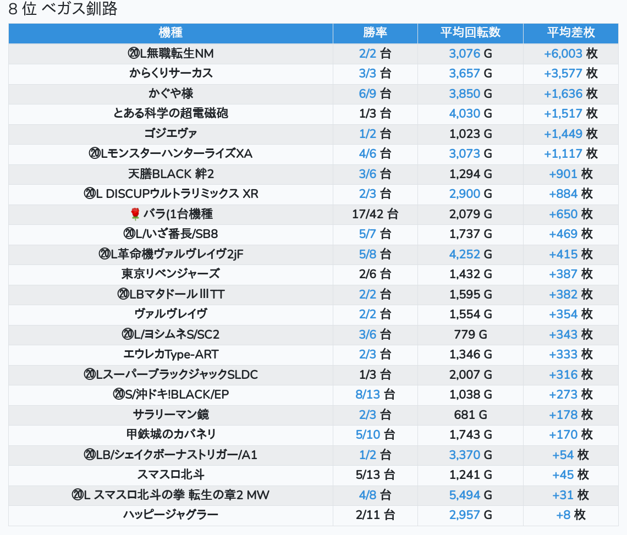This screenshot has width=627, height=535.
Task: Click the 4,030 average spins value
Action: click(x=464, y=114)
